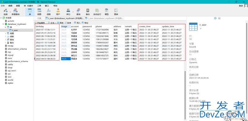This screenshot has height=121, width=248.
Task: Open the 图表 charts toolbar button
Action: pyautogui.click(x=116, y=12)
